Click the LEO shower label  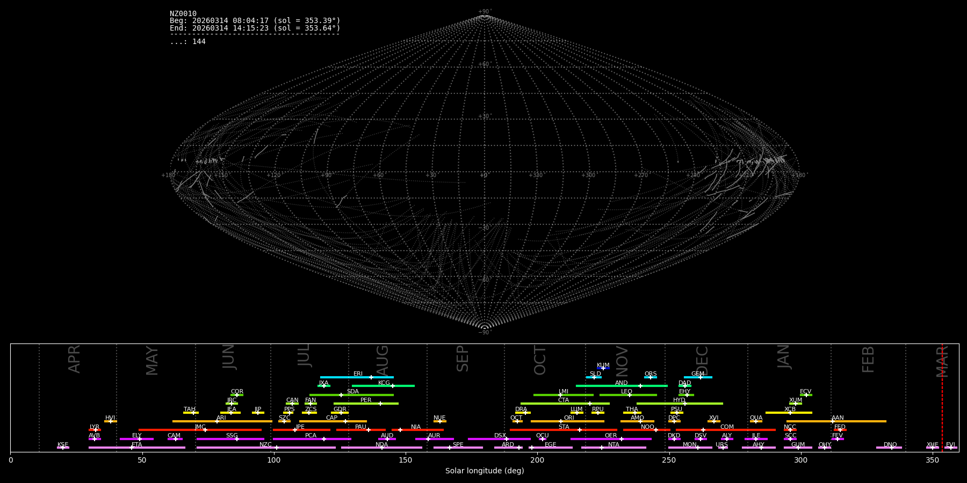[x=626, y=392]
